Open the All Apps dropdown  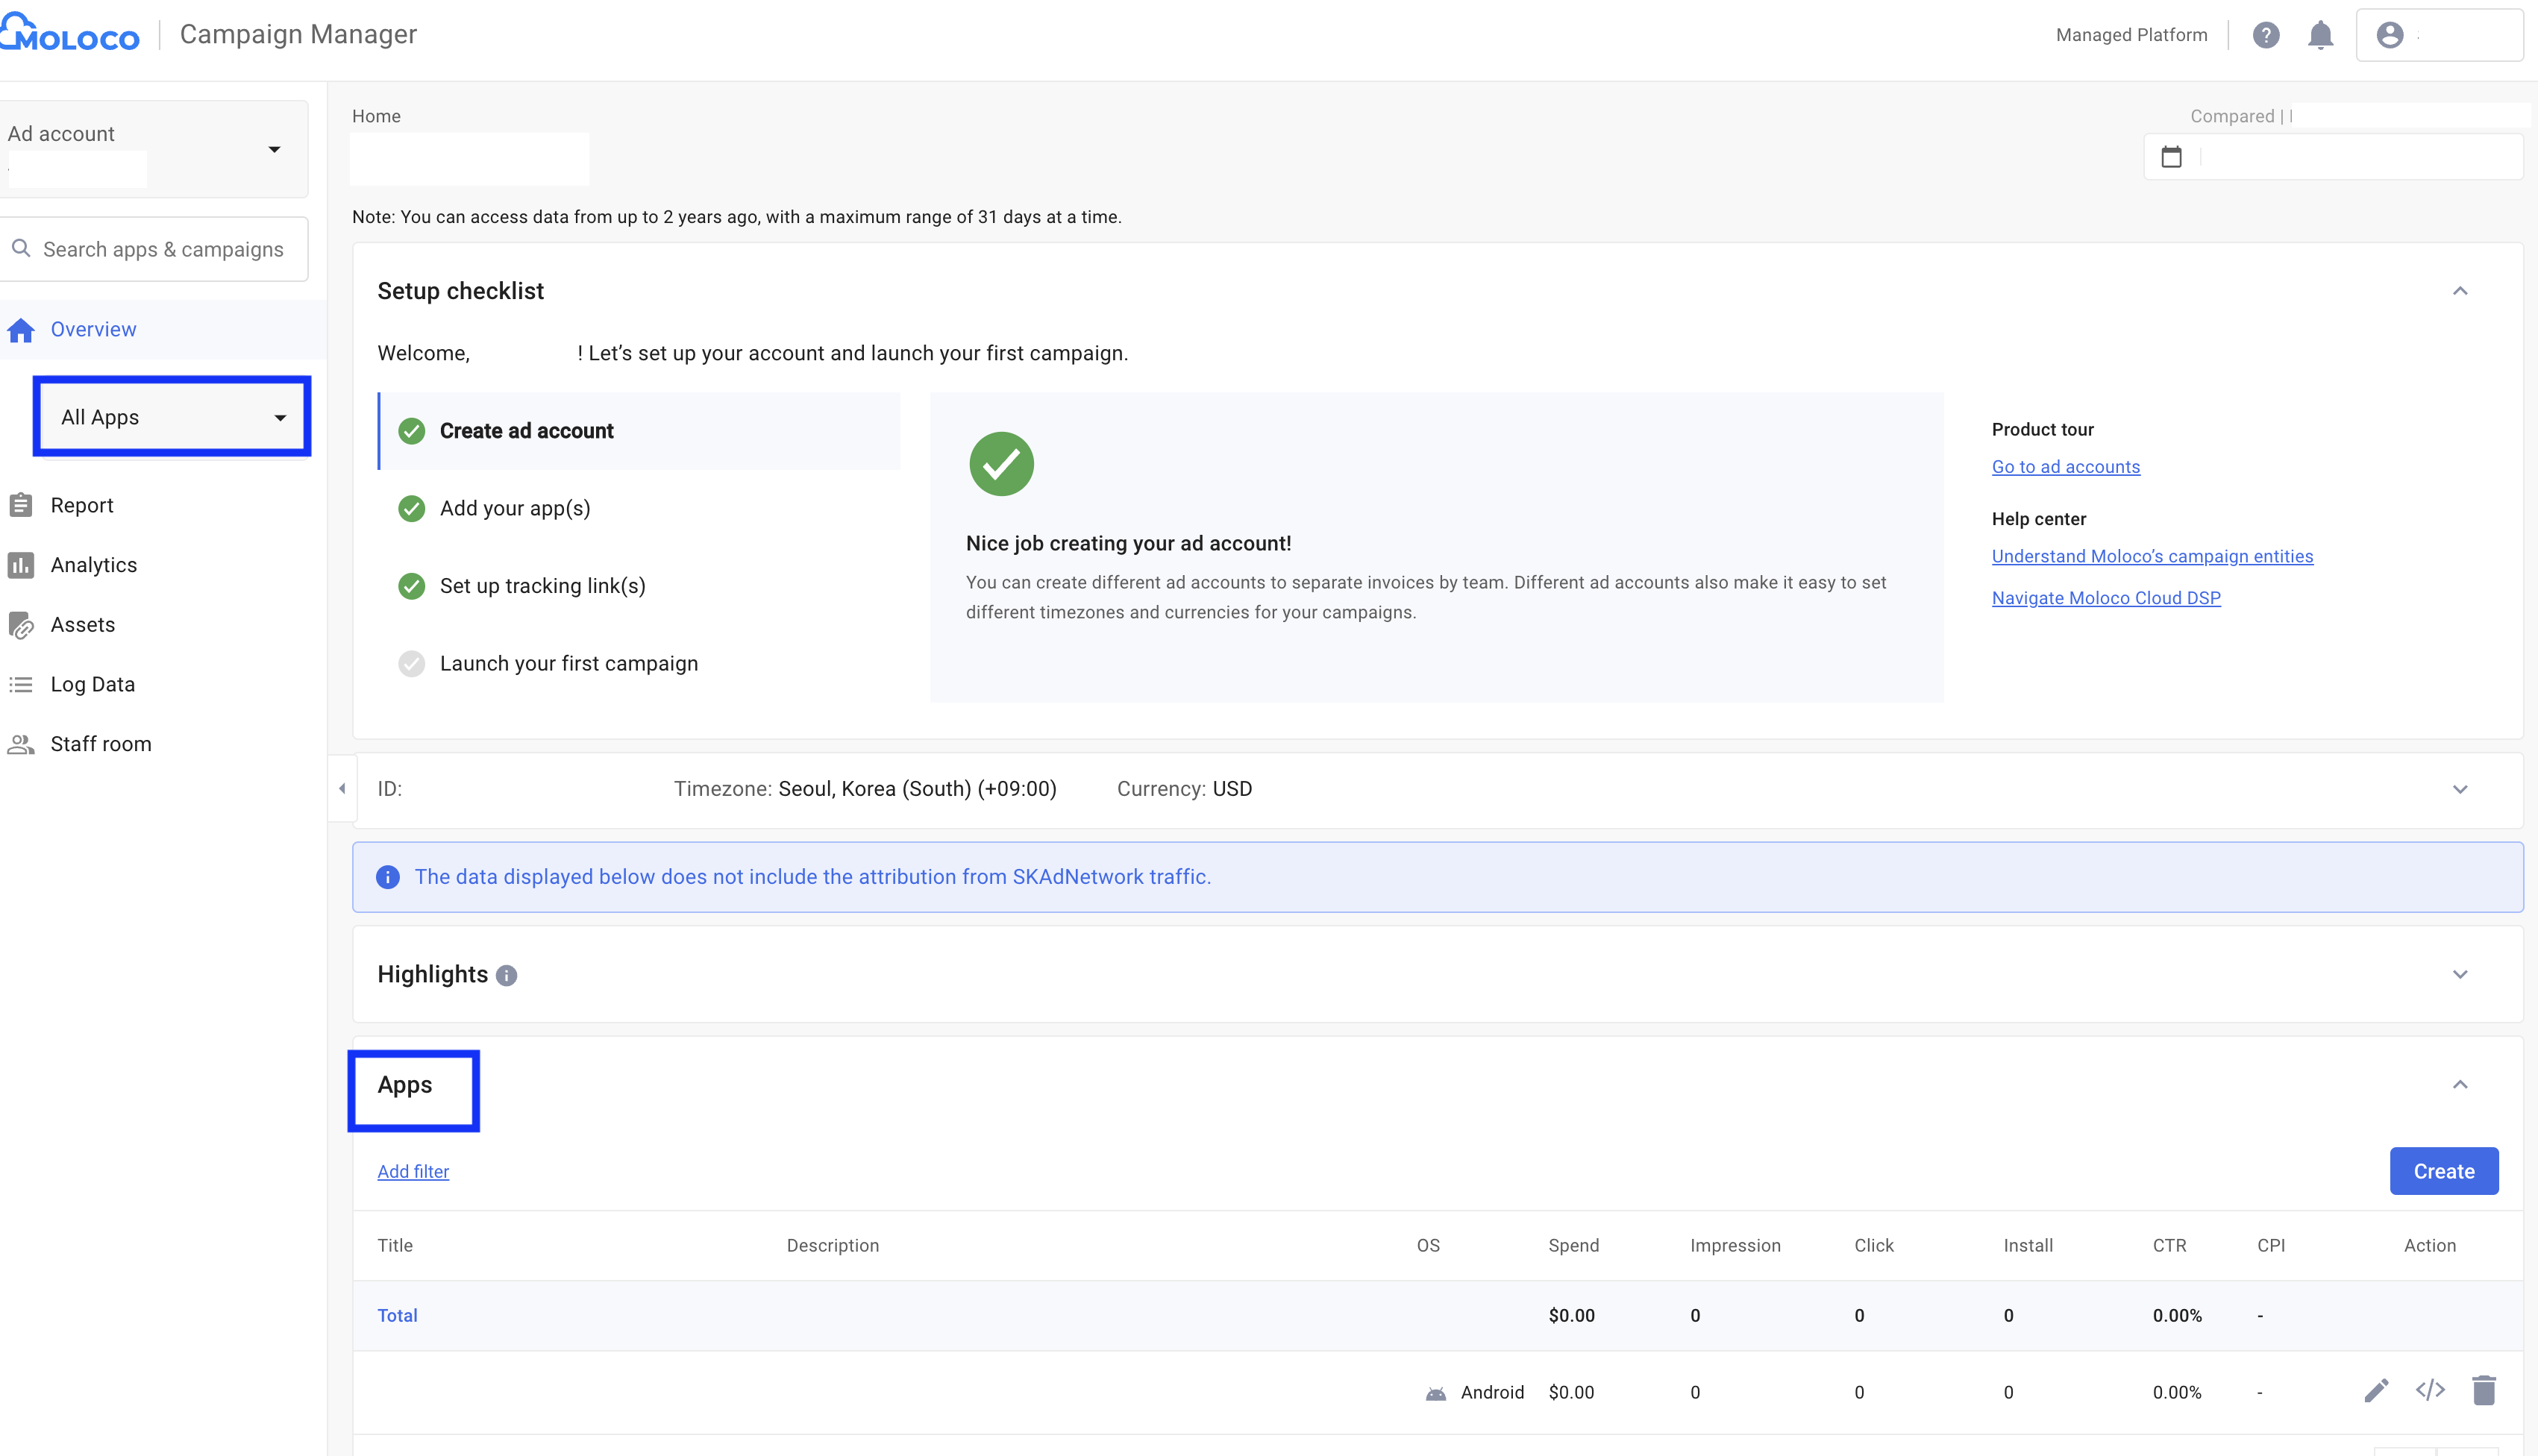[172, 417]
